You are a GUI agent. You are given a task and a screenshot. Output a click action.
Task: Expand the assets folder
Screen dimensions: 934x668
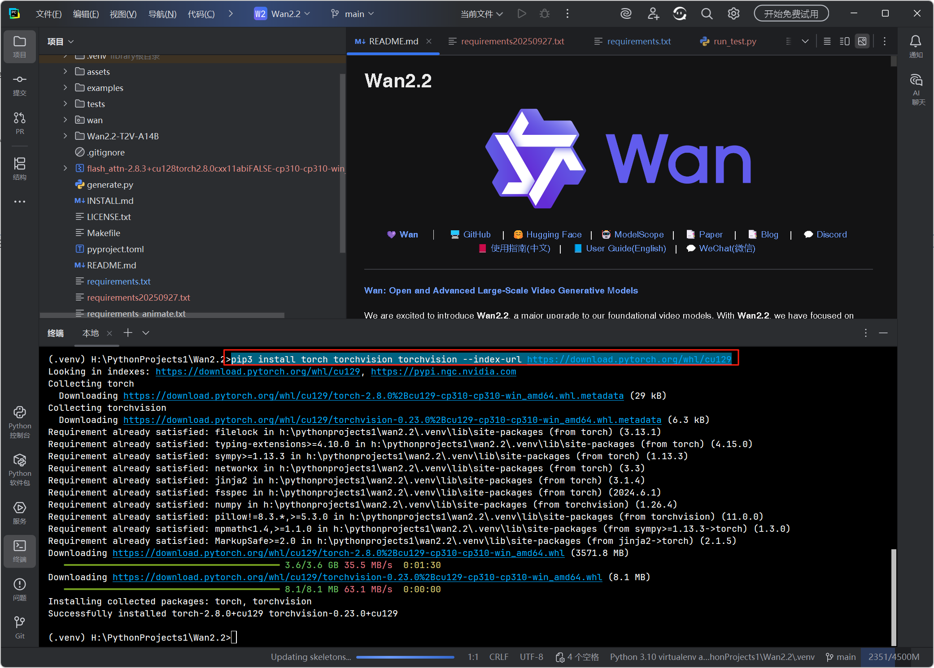coord(65,71)
